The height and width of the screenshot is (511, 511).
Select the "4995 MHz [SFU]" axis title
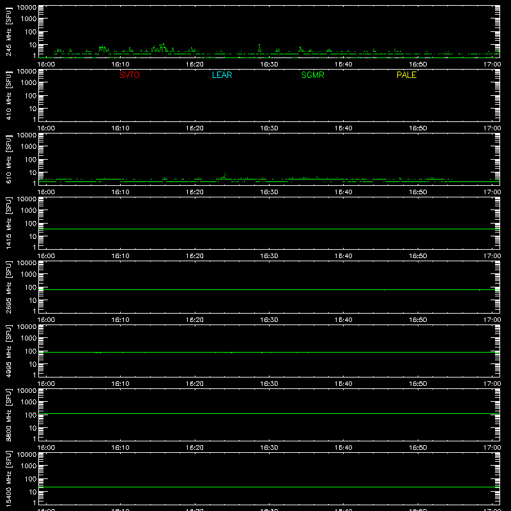pos(9,351)
